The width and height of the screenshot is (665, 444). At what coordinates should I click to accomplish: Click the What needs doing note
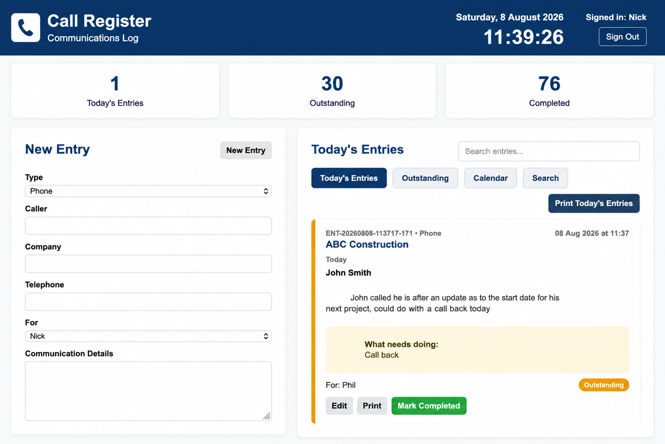pos(477,350)
